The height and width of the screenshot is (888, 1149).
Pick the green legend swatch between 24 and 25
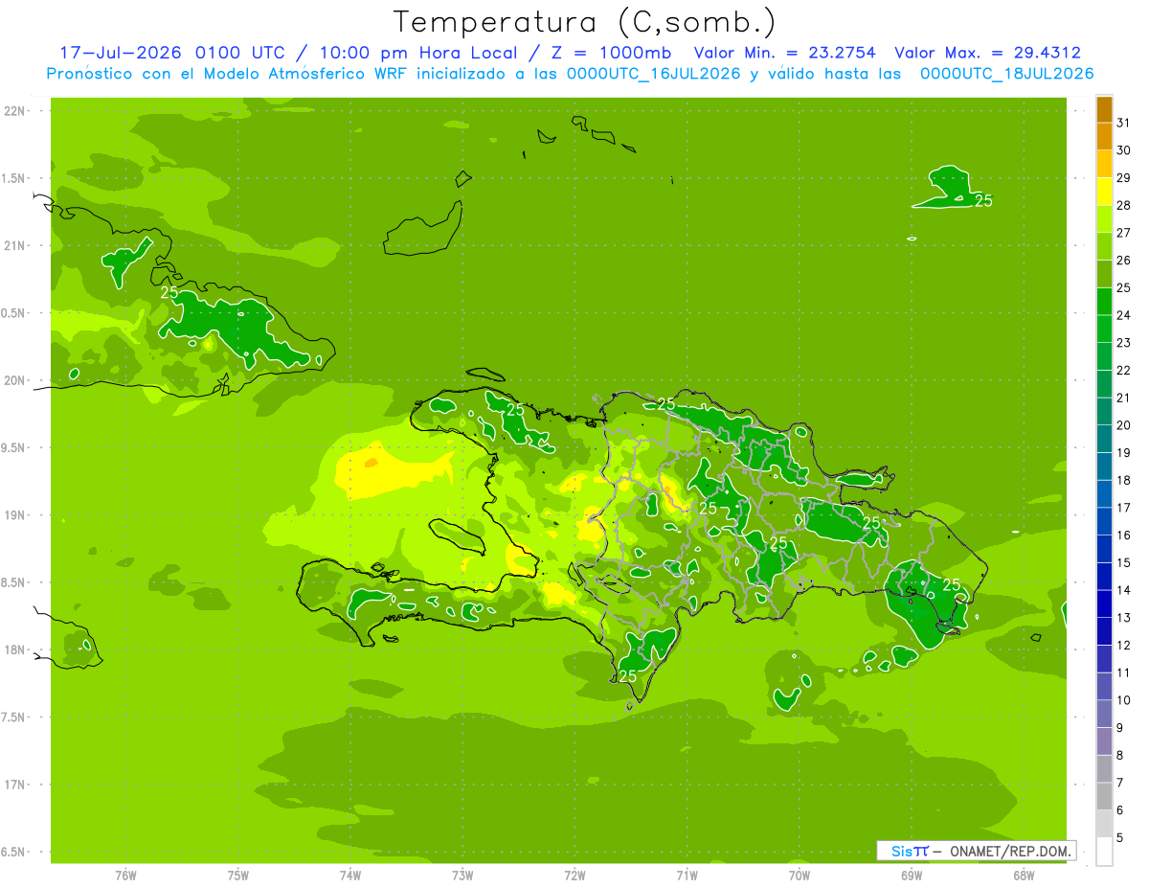[x=1104, y=302]
